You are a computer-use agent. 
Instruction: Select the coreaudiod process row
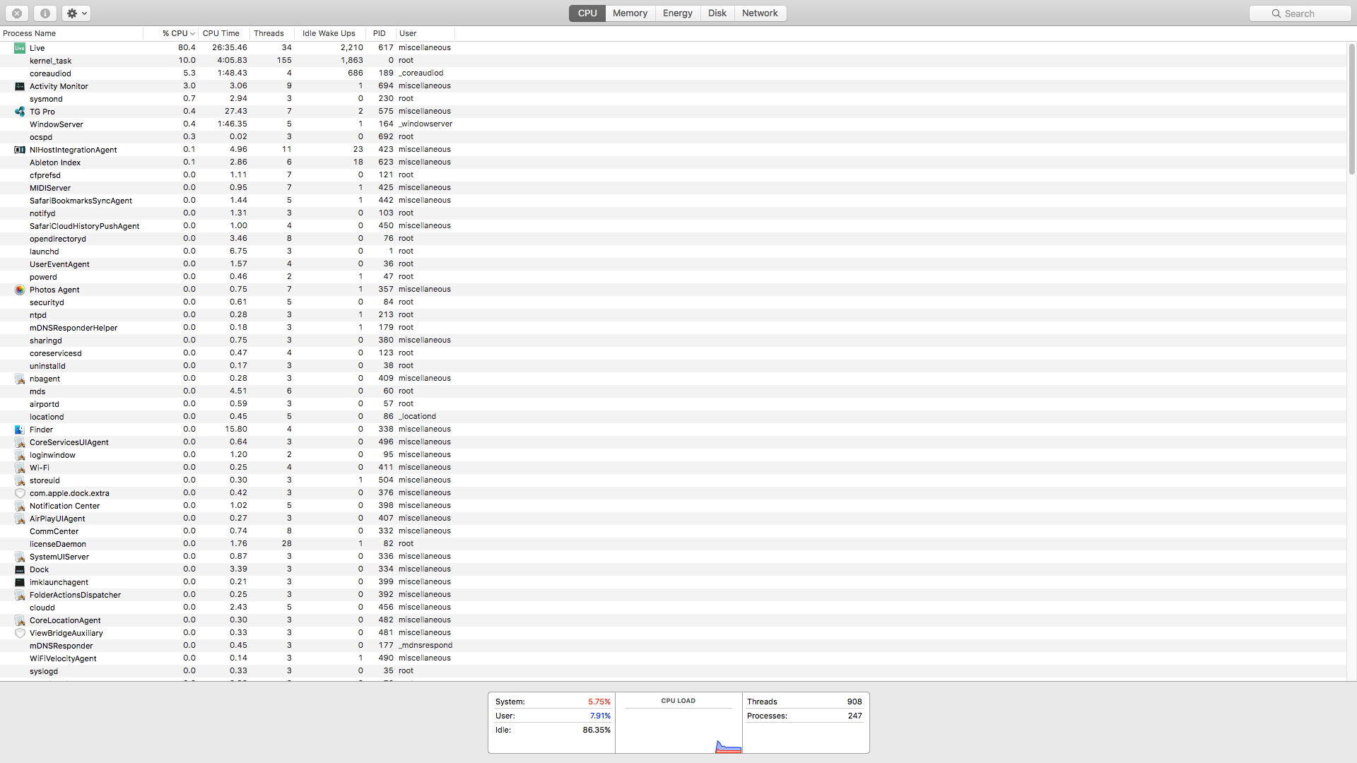point(673,73)
